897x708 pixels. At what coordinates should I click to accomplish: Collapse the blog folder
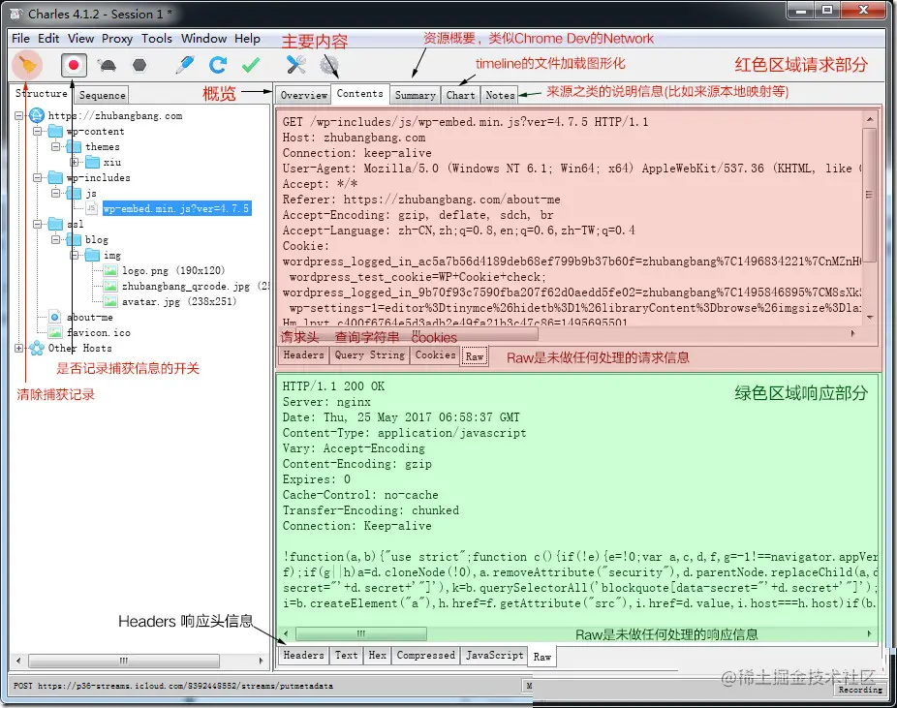[x=55, y=239]
